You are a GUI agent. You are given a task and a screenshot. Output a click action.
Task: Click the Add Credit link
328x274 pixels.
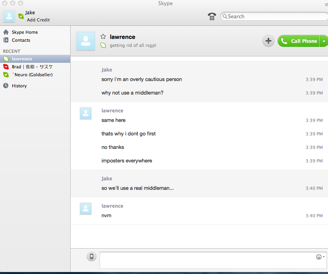(38, 20)
